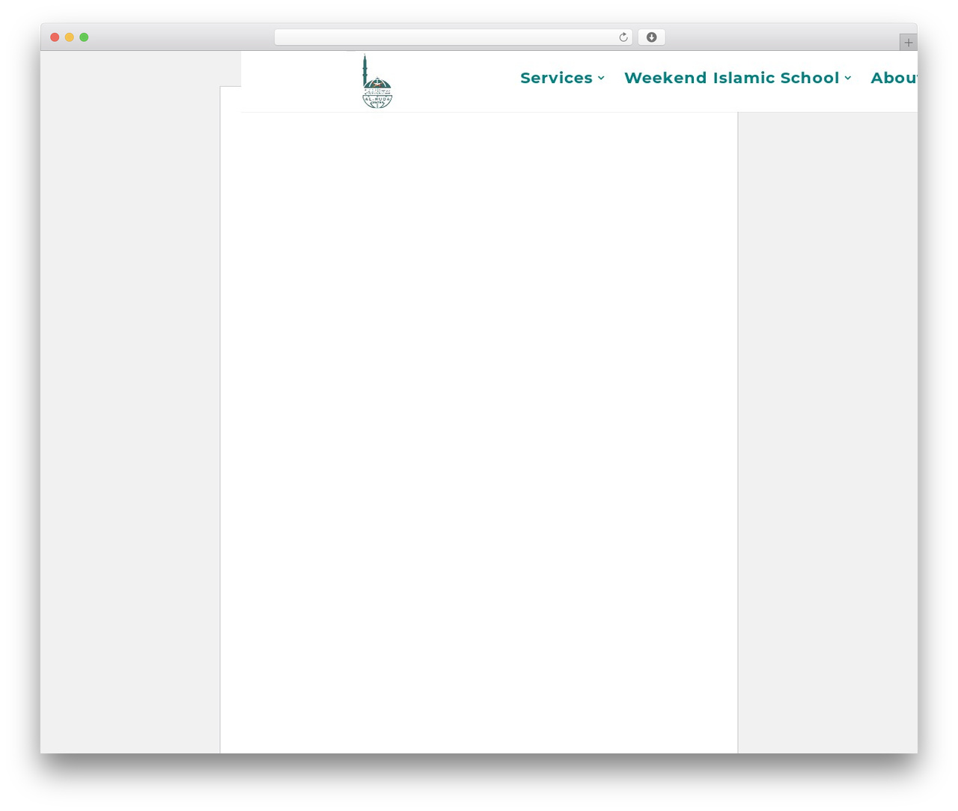The image size is (958, 811).
Task: Click the browser downloads icon
Action: [x=651, y=37]
